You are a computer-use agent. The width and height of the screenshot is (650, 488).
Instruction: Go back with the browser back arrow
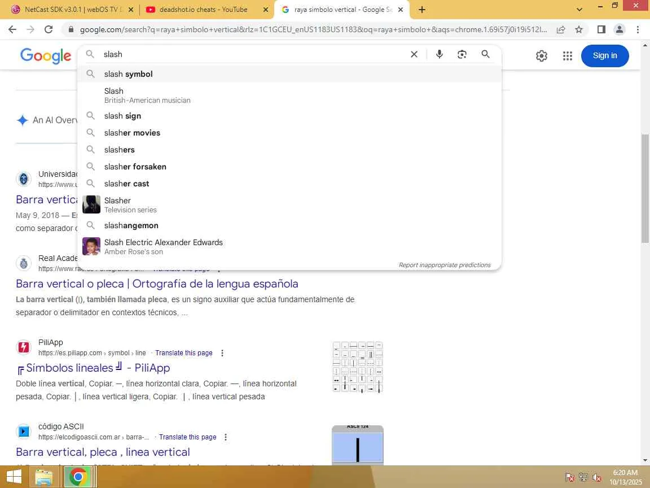[12, 29]
